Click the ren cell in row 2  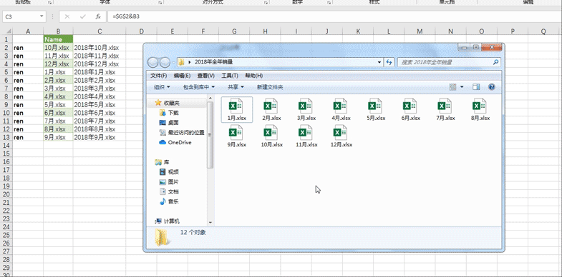point(28,48)
